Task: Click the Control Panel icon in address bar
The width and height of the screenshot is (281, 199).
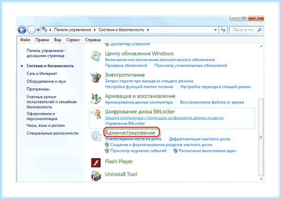Action: 44,30
